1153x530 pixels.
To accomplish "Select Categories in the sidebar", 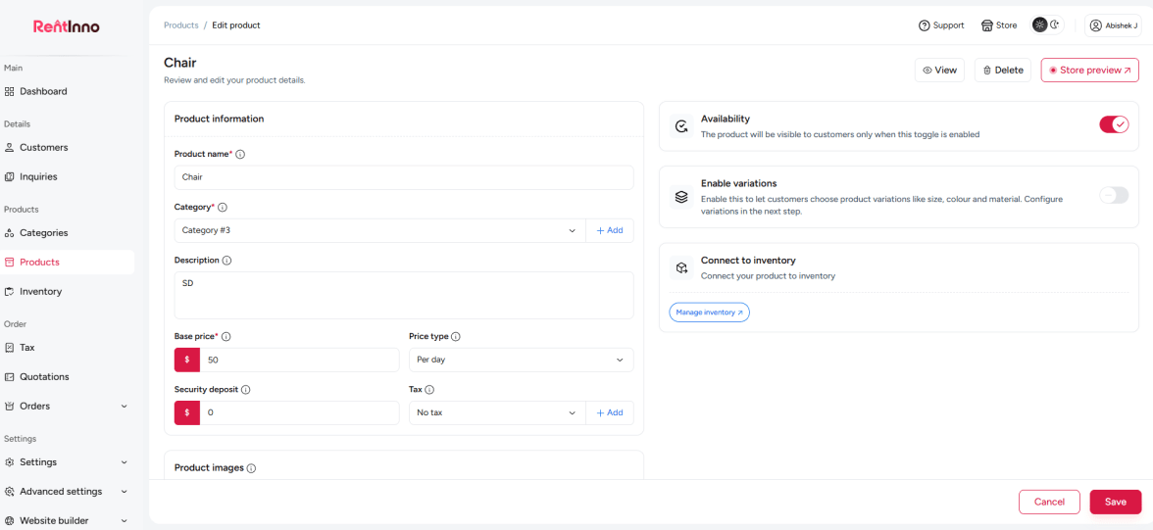I will [67, 233].
